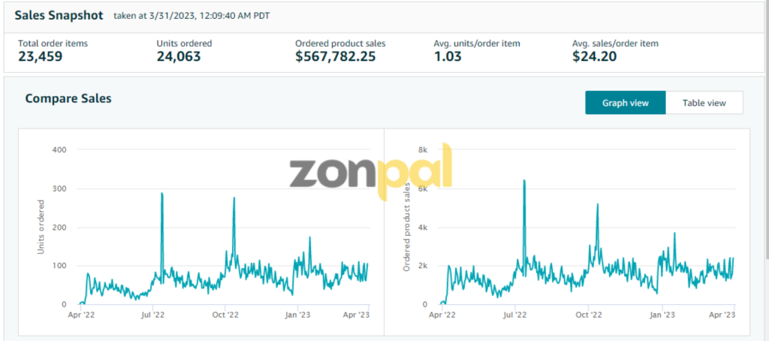Click the Total order items label

(53, 43)
